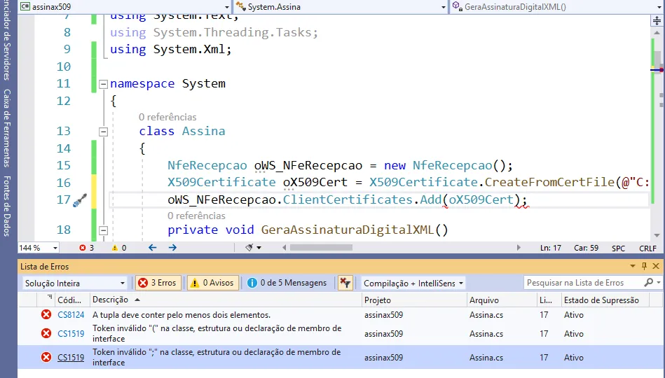Open the Caixa de Ferramentas side tab
This screenshot has width=665, height=378.
pyautogui.click(x=6, y=127)
